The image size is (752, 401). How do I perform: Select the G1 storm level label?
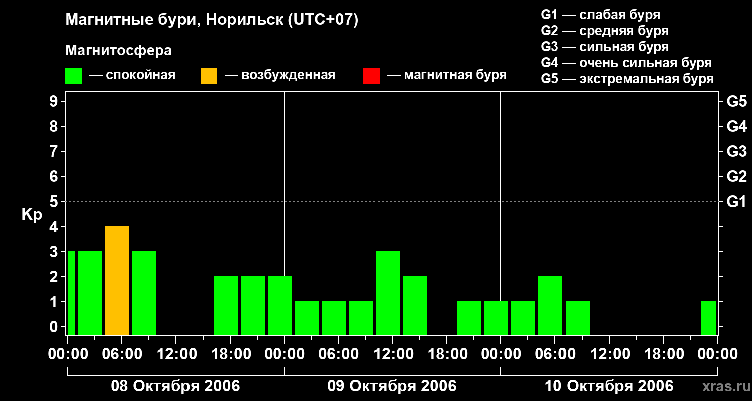tap(736, 202)
